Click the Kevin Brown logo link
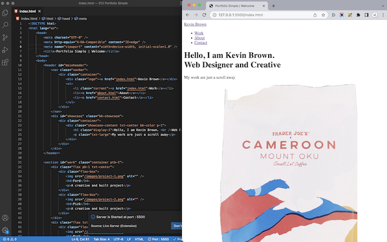The width and height of the screenshot is (387, 242). [x=195, y=24]
